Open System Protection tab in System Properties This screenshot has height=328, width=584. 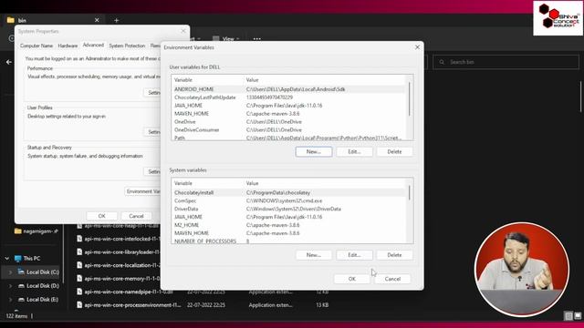pyautogui.click(x=127, y=46)
